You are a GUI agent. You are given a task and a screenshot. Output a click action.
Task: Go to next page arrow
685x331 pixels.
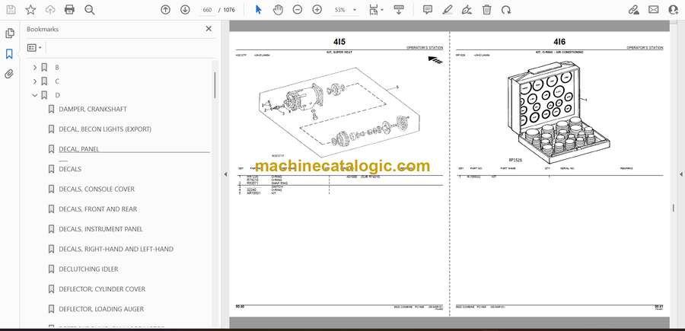tap(185, 10)
